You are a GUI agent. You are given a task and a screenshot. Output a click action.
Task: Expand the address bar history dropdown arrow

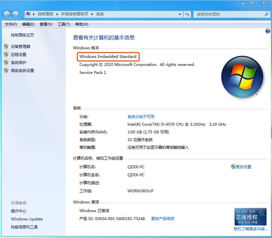pyautogui.click(x=180, y=14)
